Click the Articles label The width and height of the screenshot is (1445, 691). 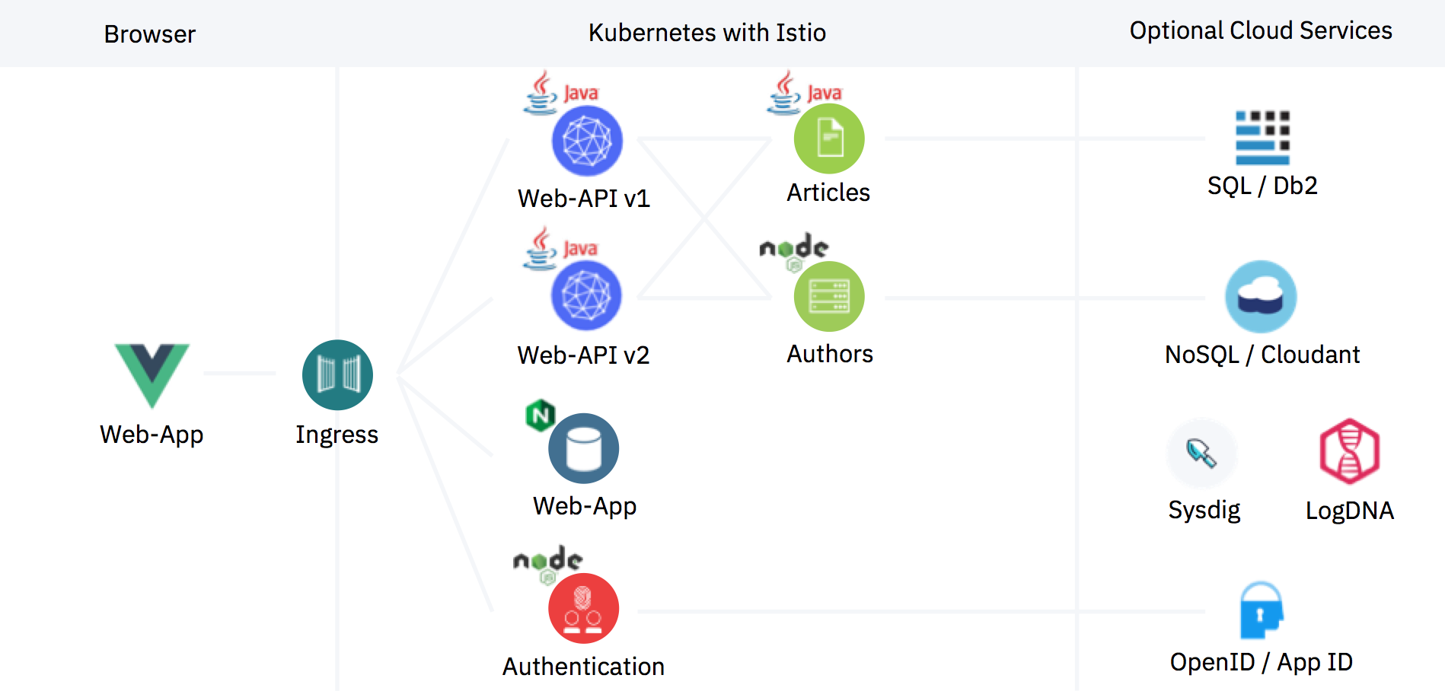click(828, 193)
